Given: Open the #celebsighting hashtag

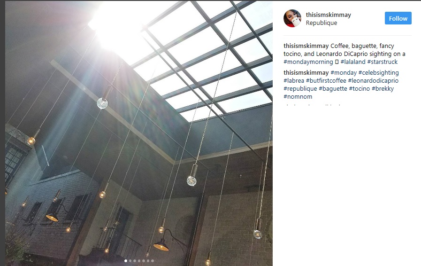Looking at the screenshot, I should tap(379, 73).
